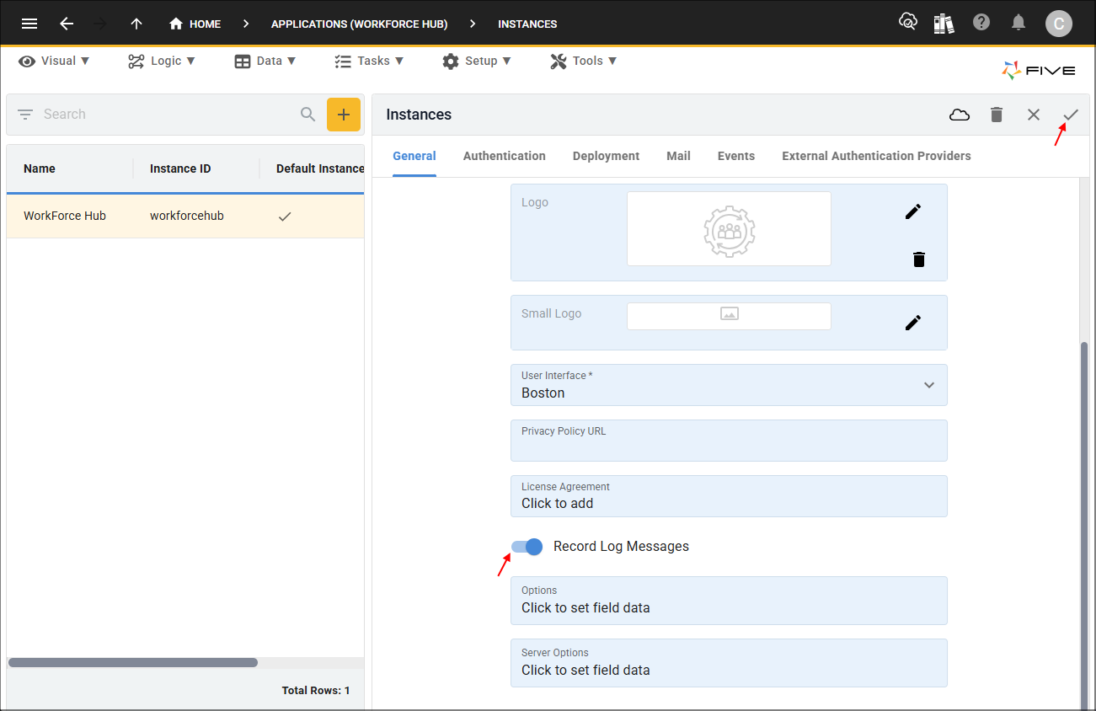Click the Options field data field

(729, 601)
